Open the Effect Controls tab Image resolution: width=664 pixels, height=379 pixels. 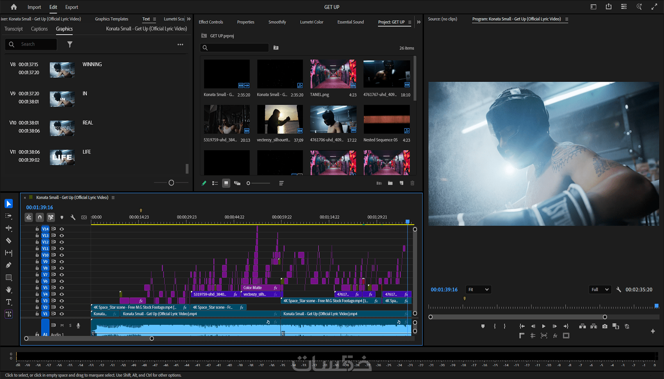pos(211,22)
